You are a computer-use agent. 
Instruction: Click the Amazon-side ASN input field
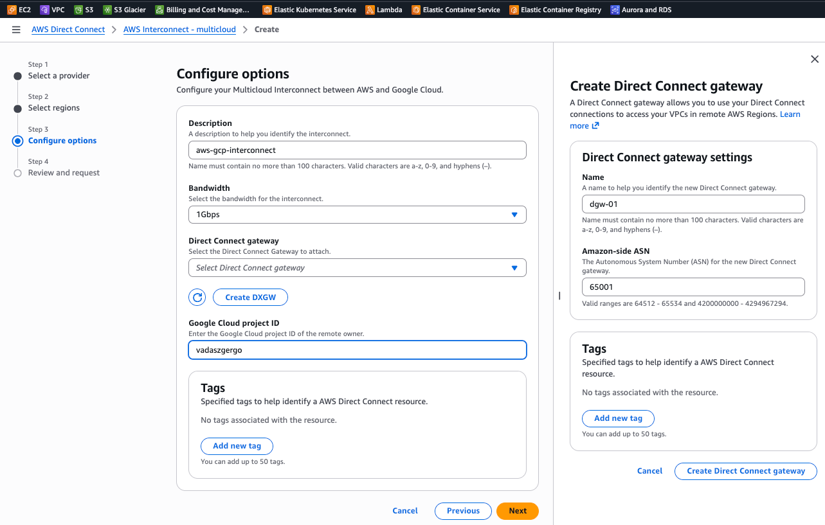pos(693,287)
